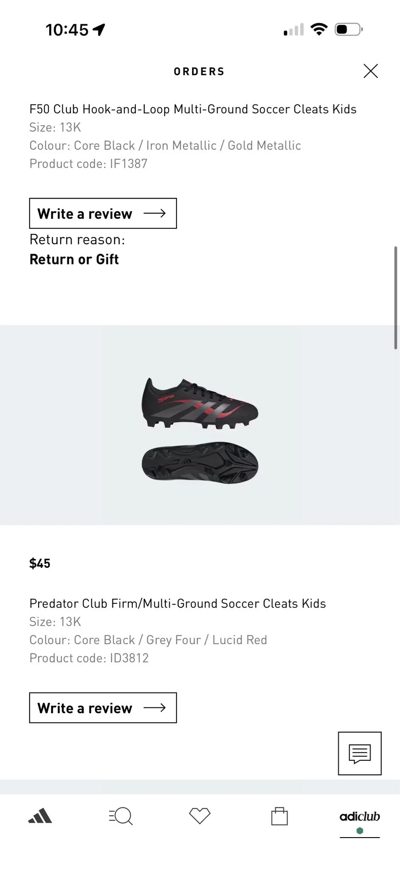The height and width of the screenshot is (869, 400).
Task: Tap the $45 price label
Action: click(x=40, y=563)
